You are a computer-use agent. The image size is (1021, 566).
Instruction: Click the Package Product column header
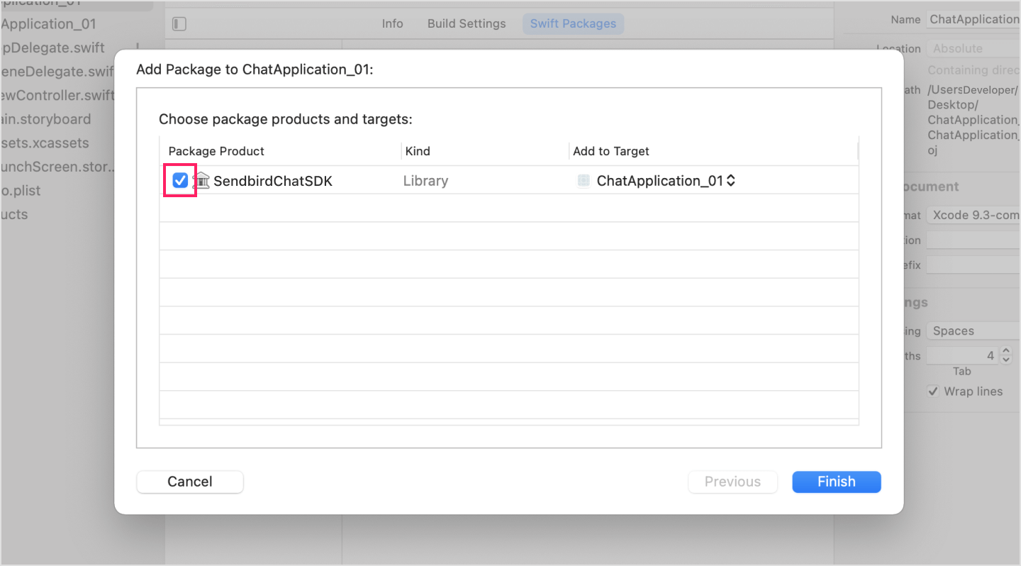coord(216,151)
